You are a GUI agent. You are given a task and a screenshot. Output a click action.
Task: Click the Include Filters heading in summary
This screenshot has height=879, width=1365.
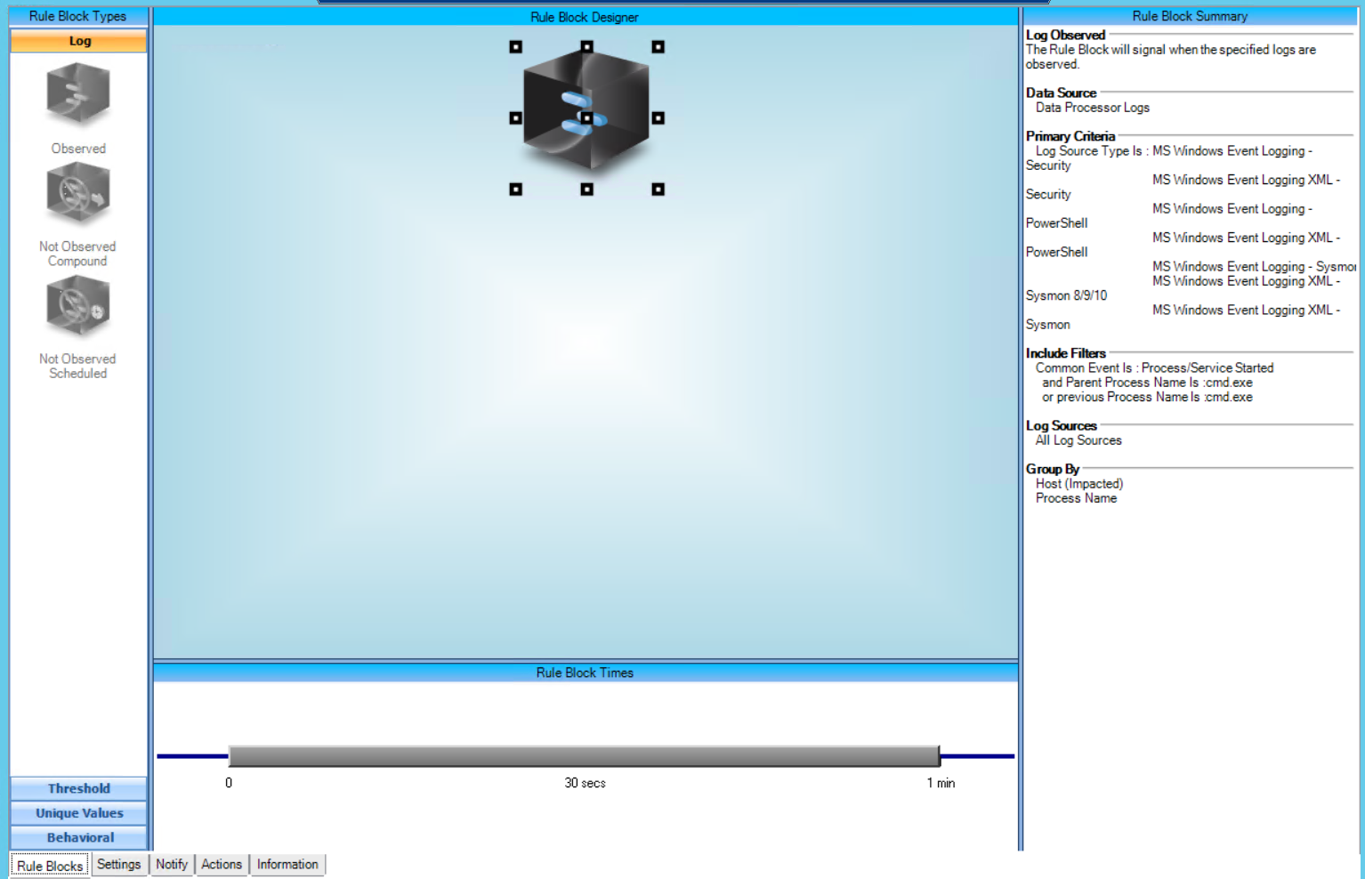[x=1065, y=353]
